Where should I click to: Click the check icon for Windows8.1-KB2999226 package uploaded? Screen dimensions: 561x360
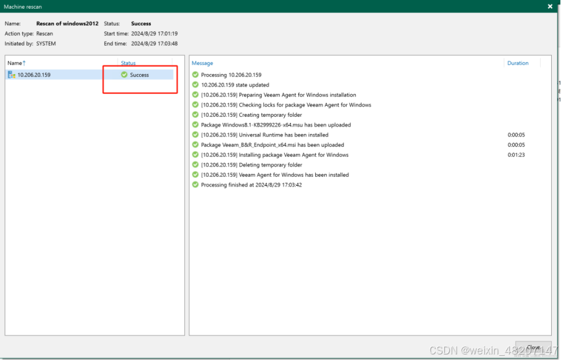pyautogui.click(x=195, y=125)
